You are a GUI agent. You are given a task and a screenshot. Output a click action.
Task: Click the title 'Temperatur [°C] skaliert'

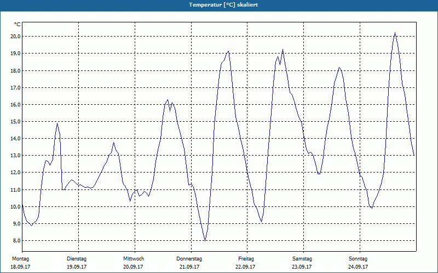223,5
